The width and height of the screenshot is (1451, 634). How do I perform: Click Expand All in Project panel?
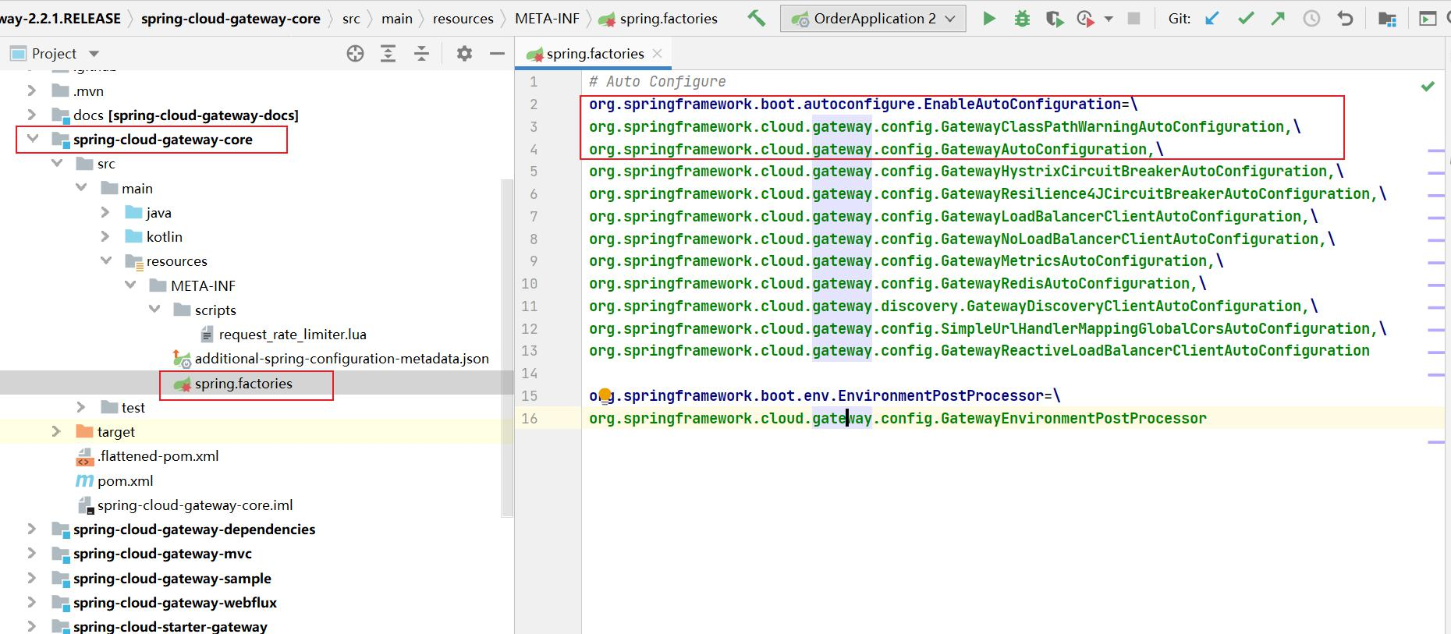pyautogui.click(x=388, y=53)
